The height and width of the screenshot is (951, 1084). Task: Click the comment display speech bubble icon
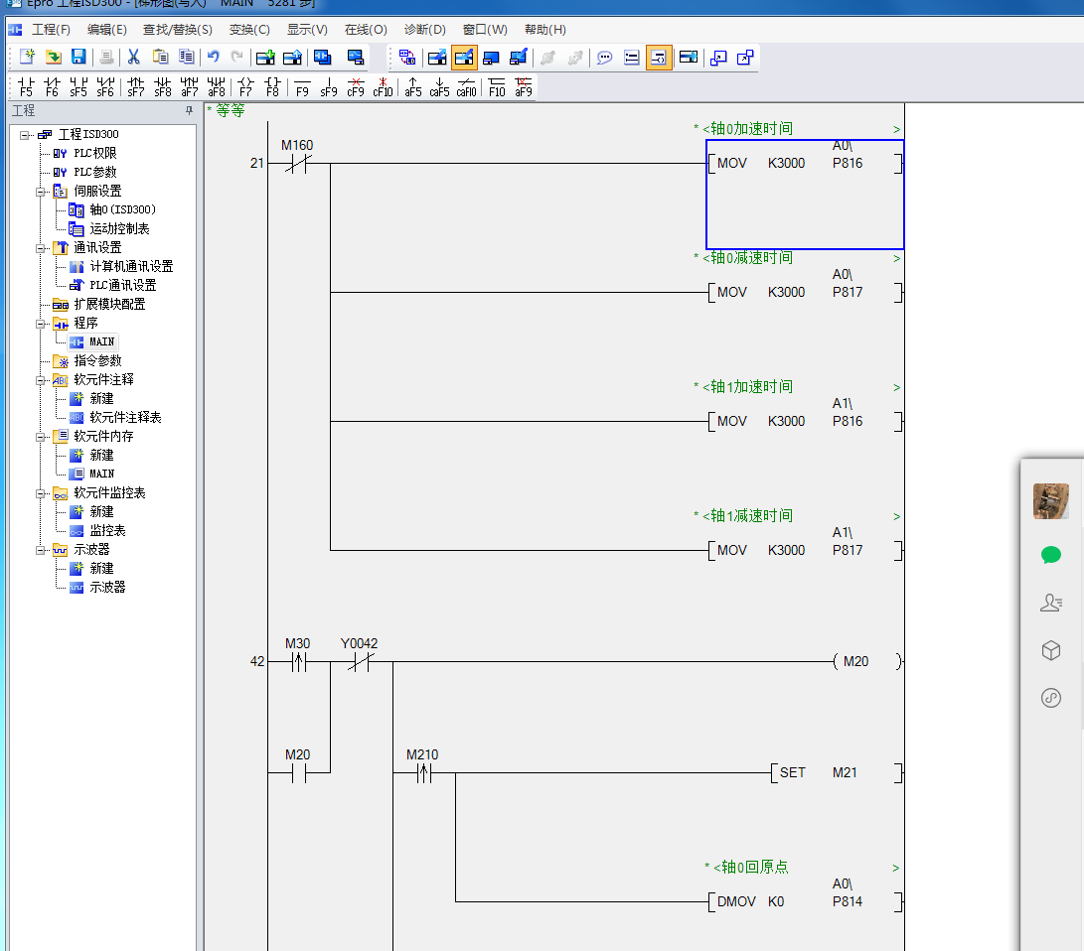(604, 58)
